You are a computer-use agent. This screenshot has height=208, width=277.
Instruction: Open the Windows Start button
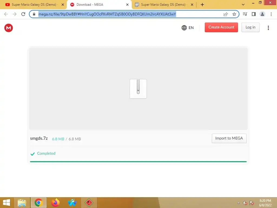coord(6,203)
